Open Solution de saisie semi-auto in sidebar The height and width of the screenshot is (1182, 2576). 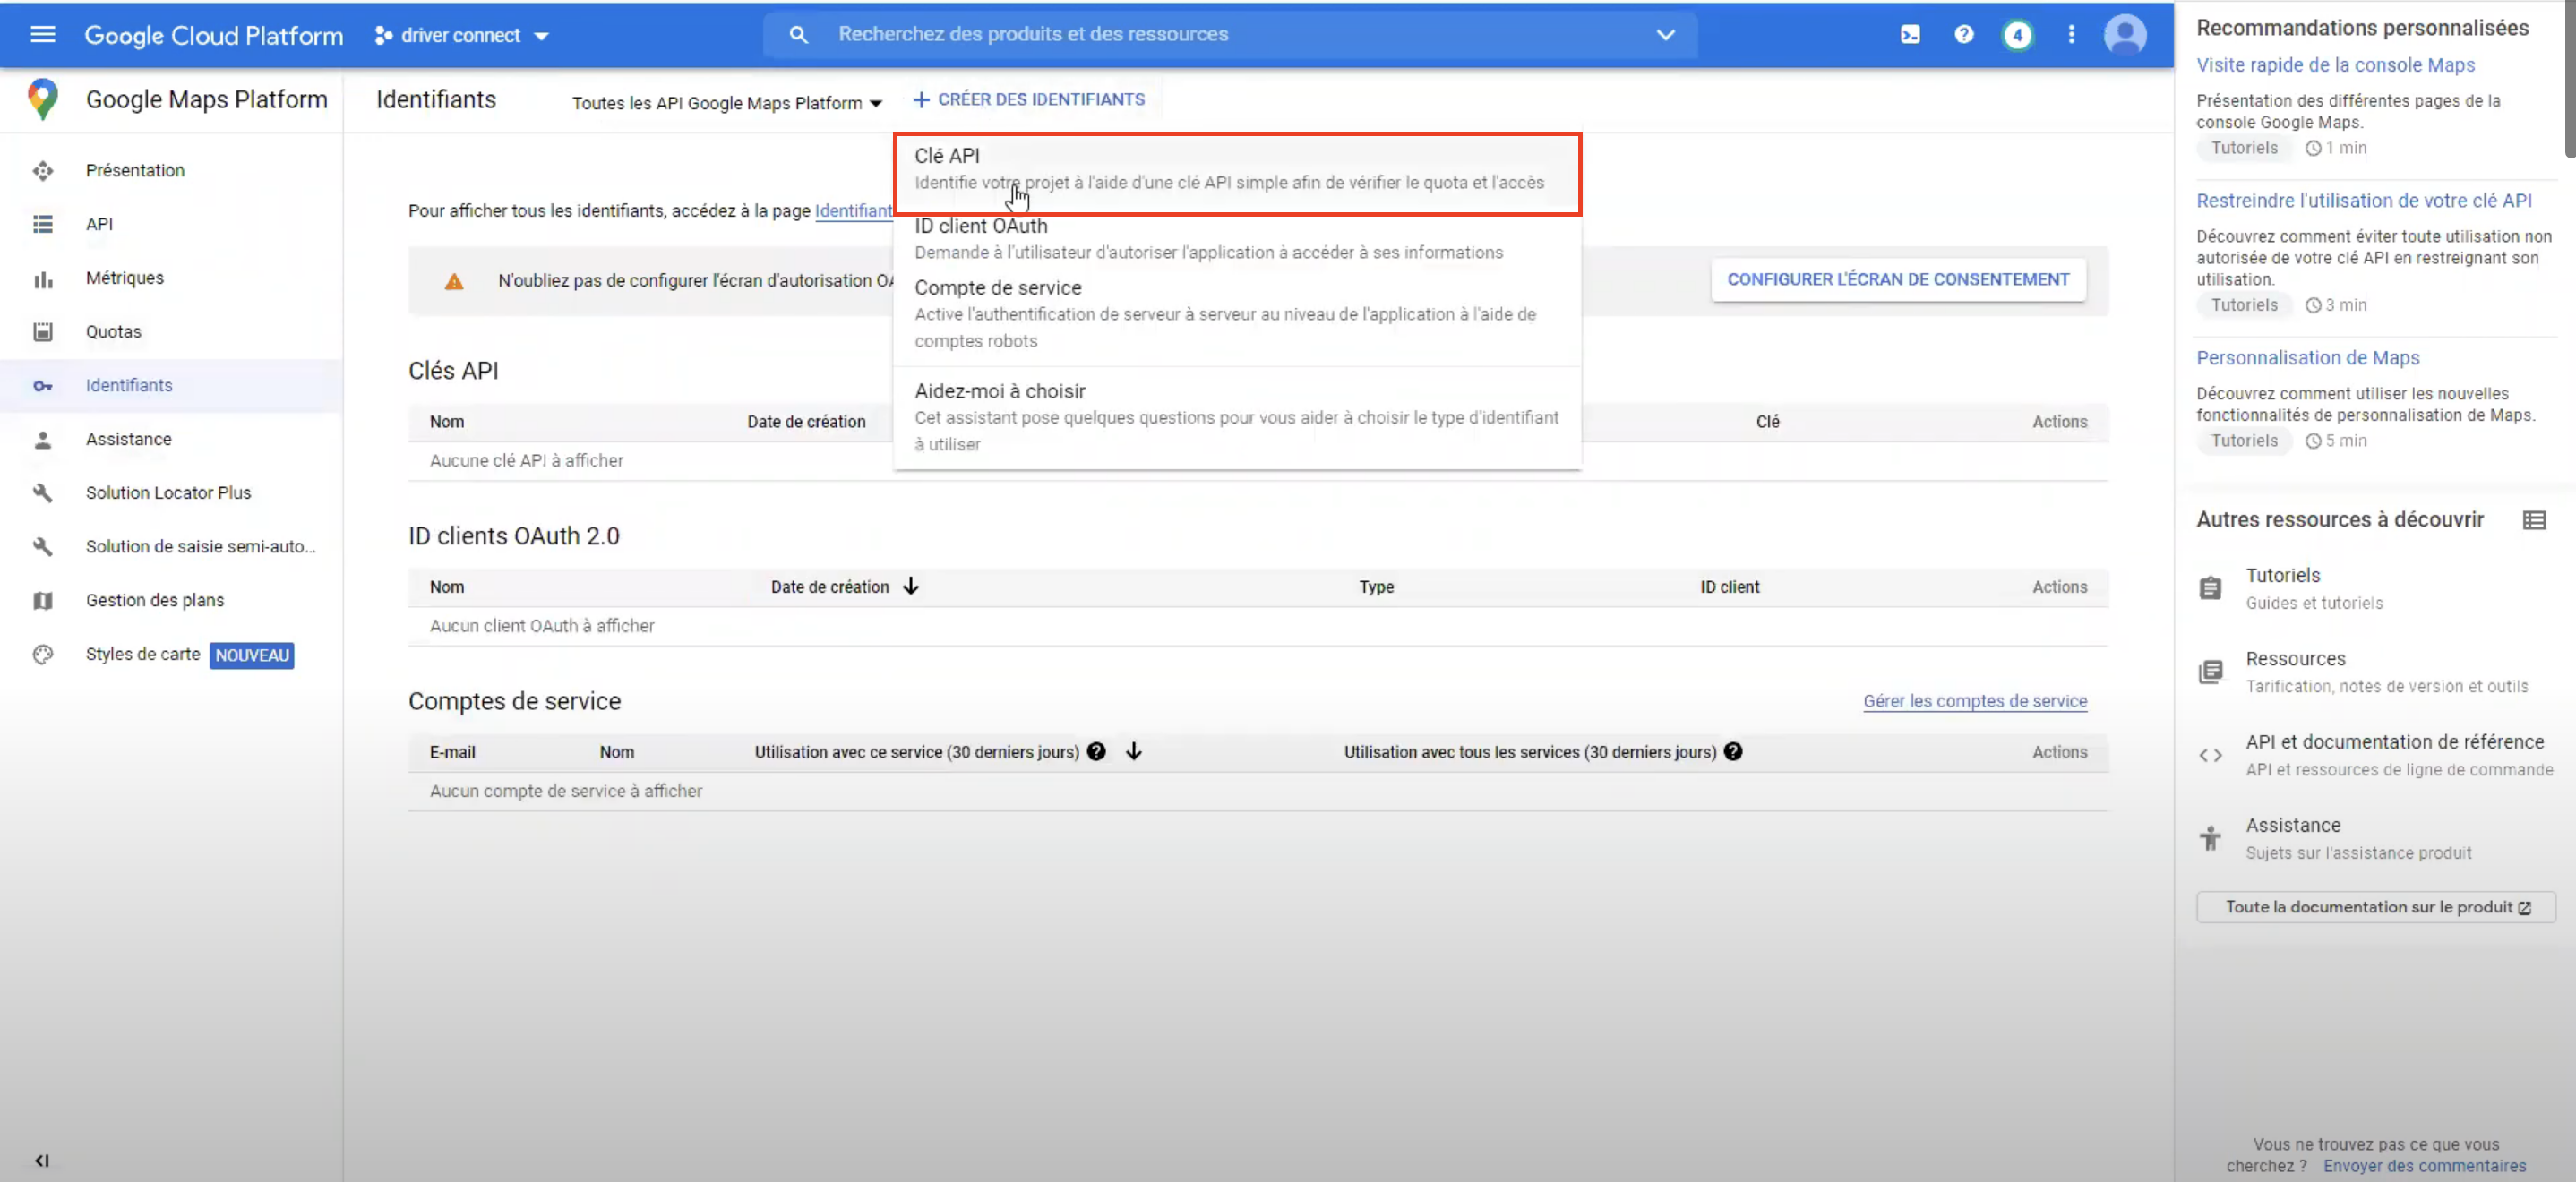click(201, 547)
